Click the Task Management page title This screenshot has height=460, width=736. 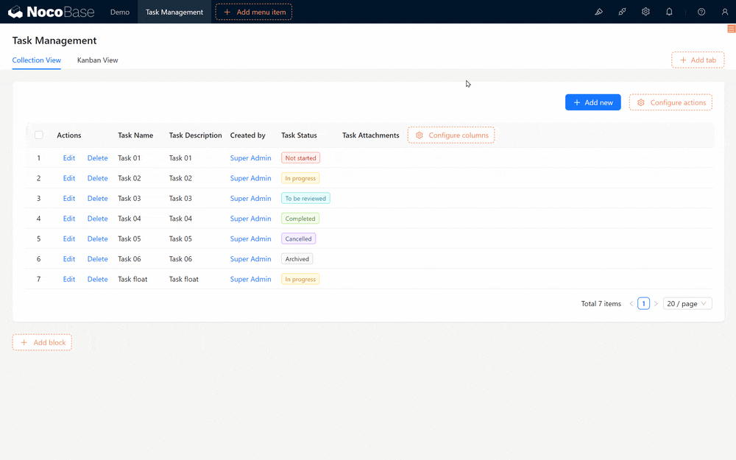click(x=54, y=40)
